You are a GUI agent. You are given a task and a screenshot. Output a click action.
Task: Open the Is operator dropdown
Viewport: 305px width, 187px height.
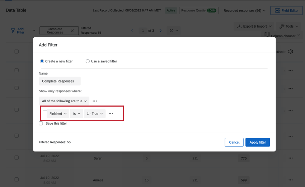coord(77,114)
